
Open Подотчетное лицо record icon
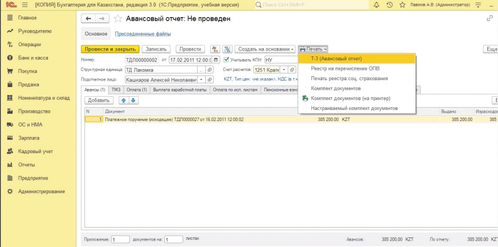tap(210, 80)
